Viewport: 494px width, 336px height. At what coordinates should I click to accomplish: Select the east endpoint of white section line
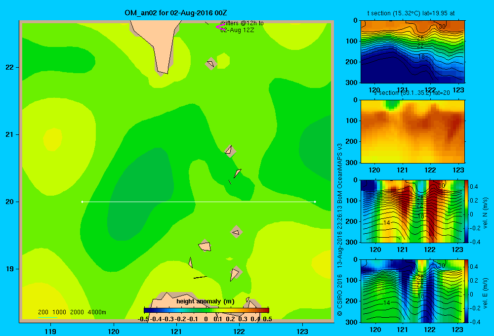click(315, 202)
